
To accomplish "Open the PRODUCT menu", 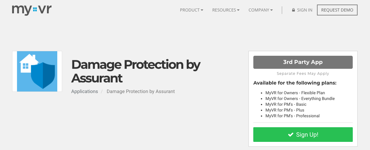I will [x=191, y=10].
